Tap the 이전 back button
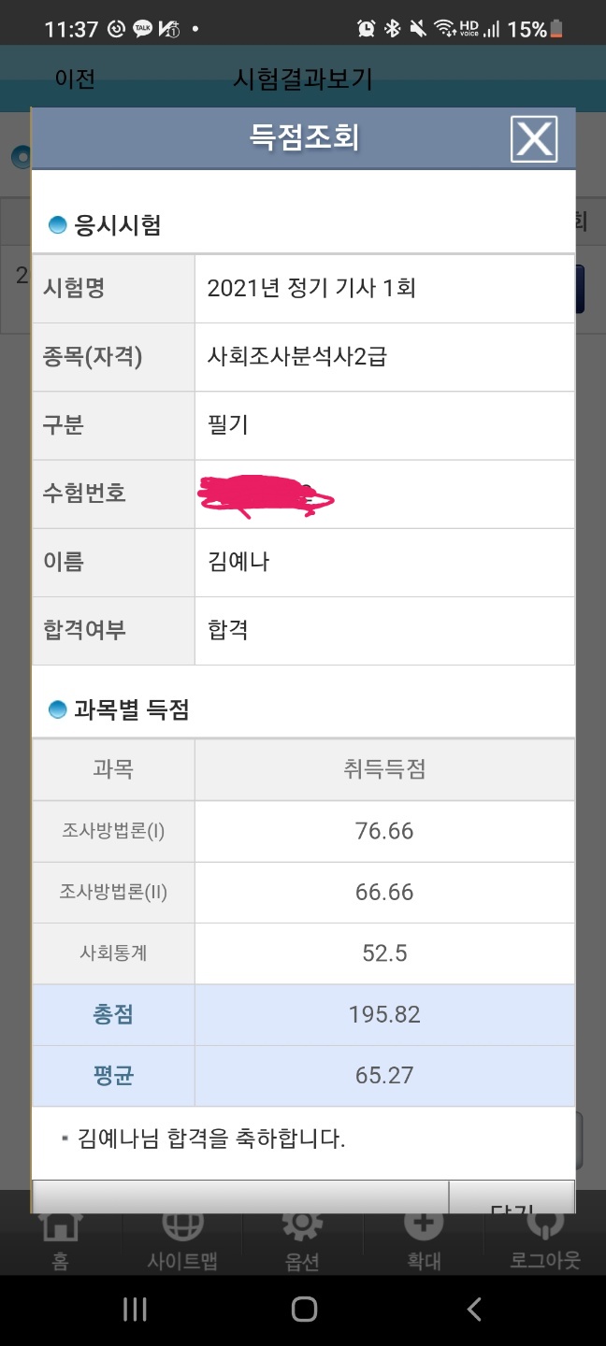The image size is (606, 1346). (75, 79)
